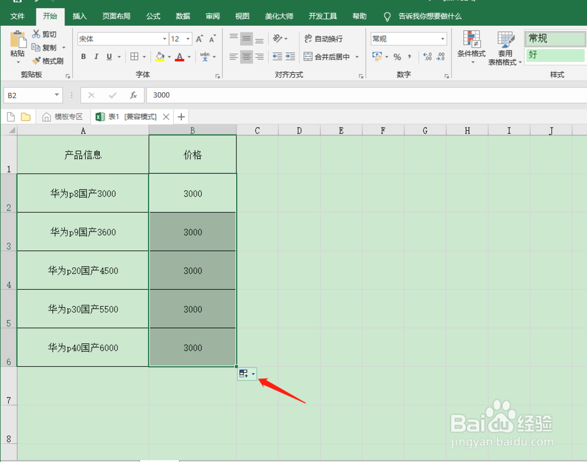Apply percent style format
This screenshot has height=462, width=587.
point(397,57)
